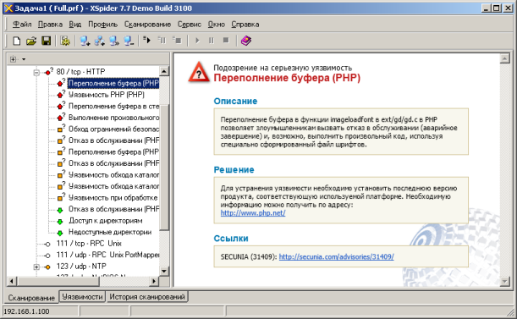Select Переполнение буфера в сте... tree row
517x319 pixels.
click(113, 107)
